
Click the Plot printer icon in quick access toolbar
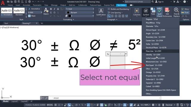30,2
